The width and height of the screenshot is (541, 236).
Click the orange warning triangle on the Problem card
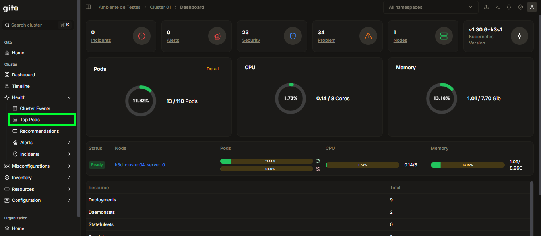pyautogui.click(x=368, y=36)
